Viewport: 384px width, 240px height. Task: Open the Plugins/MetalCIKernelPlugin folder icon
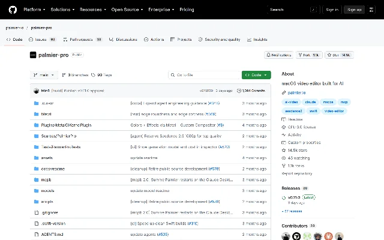pyautogui.click(x=37, y=125)
